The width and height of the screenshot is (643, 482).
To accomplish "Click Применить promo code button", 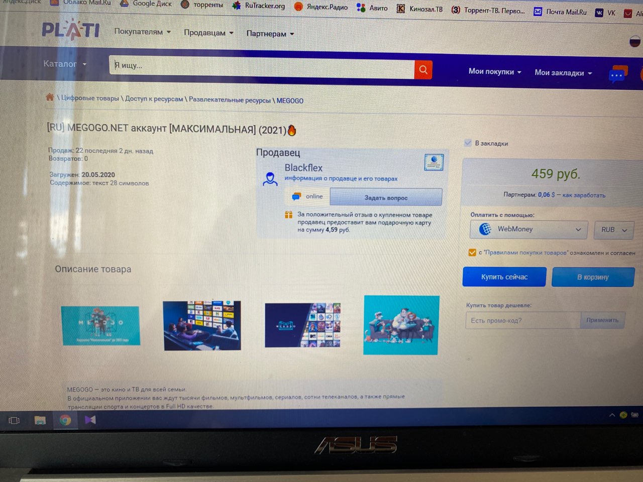I will (602, 320).
